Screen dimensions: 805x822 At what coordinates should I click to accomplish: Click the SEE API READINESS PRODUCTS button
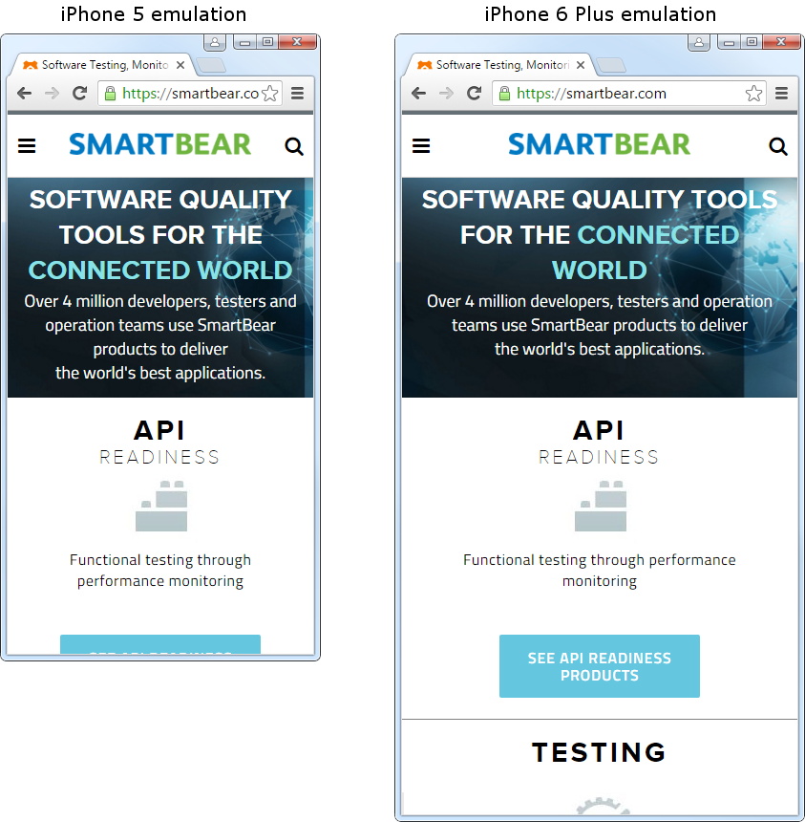click(599, 666)
